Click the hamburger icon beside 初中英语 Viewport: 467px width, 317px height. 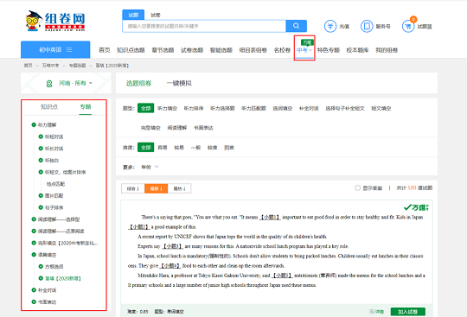click(x=69, y=49)
